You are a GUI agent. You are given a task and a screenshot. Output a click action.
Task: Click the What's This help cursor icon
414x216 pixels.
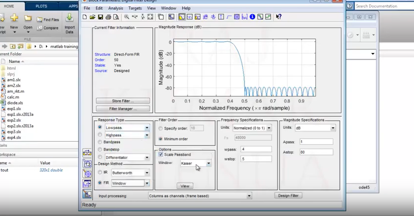tap(278, 17)
